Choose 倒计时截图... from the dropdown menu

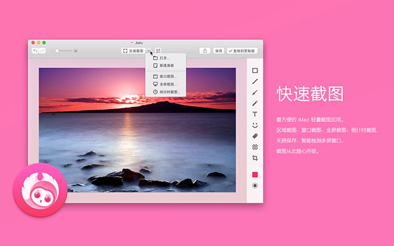[165, 92]
